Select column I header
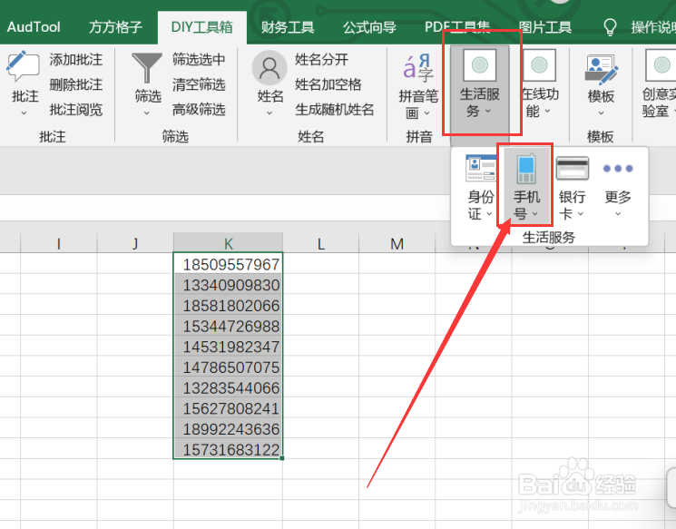The height and width of the screenshot is (529, 676). click(59, 243)
